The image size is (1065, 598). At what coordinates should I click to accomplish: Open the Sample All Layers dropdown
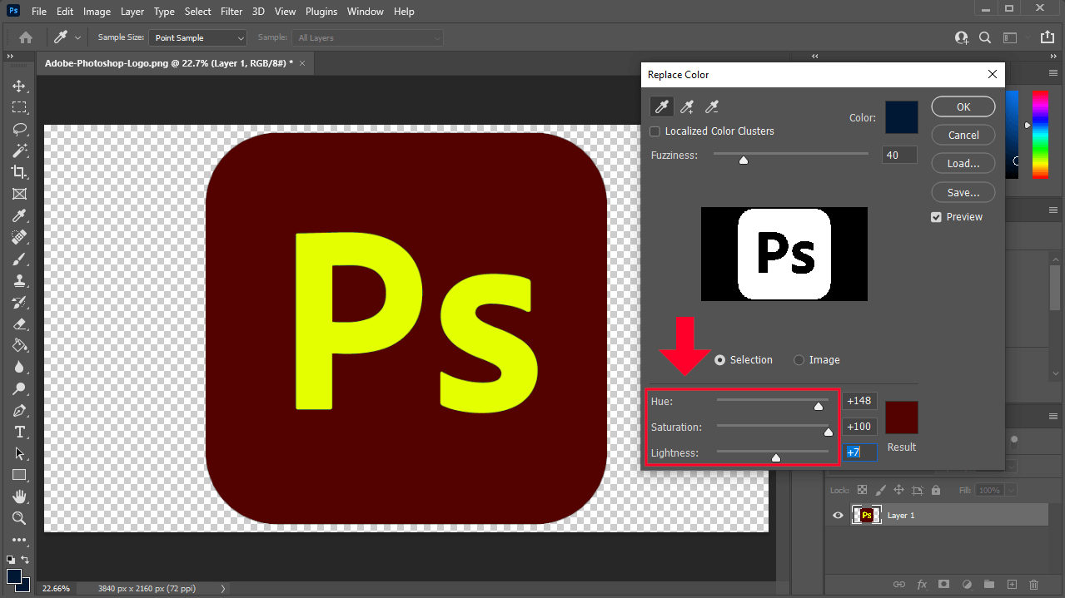pos(368,38)
